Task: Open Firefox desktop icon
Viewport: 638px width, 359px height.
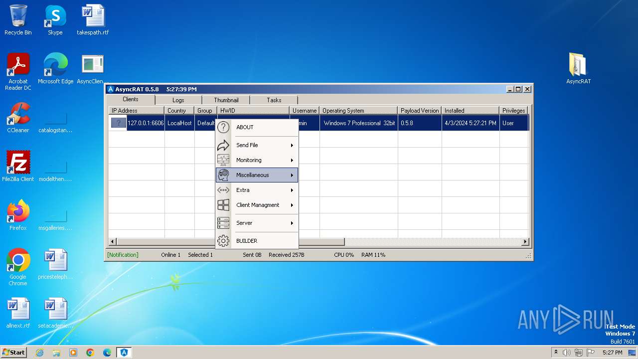Action: 18,215
